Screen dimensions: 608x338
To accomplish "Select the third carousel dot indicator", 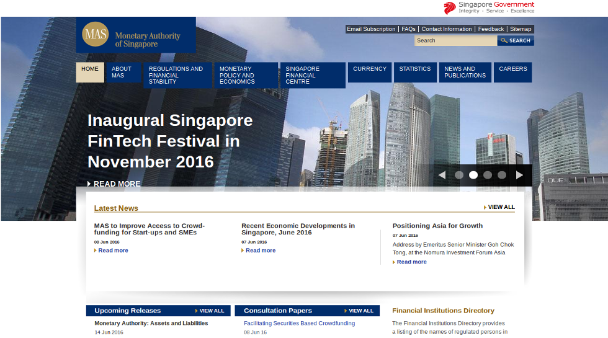I will pos(488,175).
